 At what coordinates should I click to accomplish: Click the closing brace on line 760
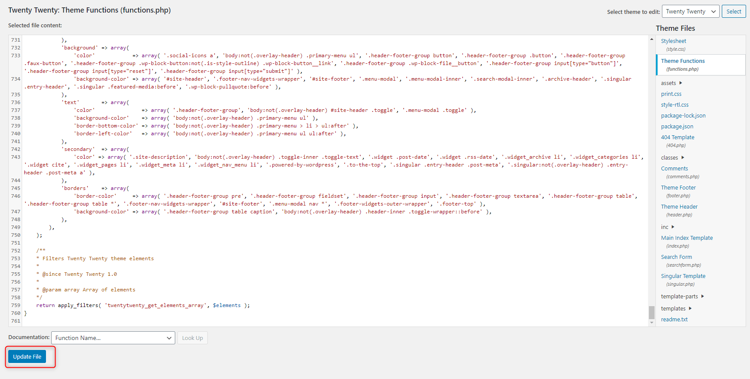coord(25,313)
